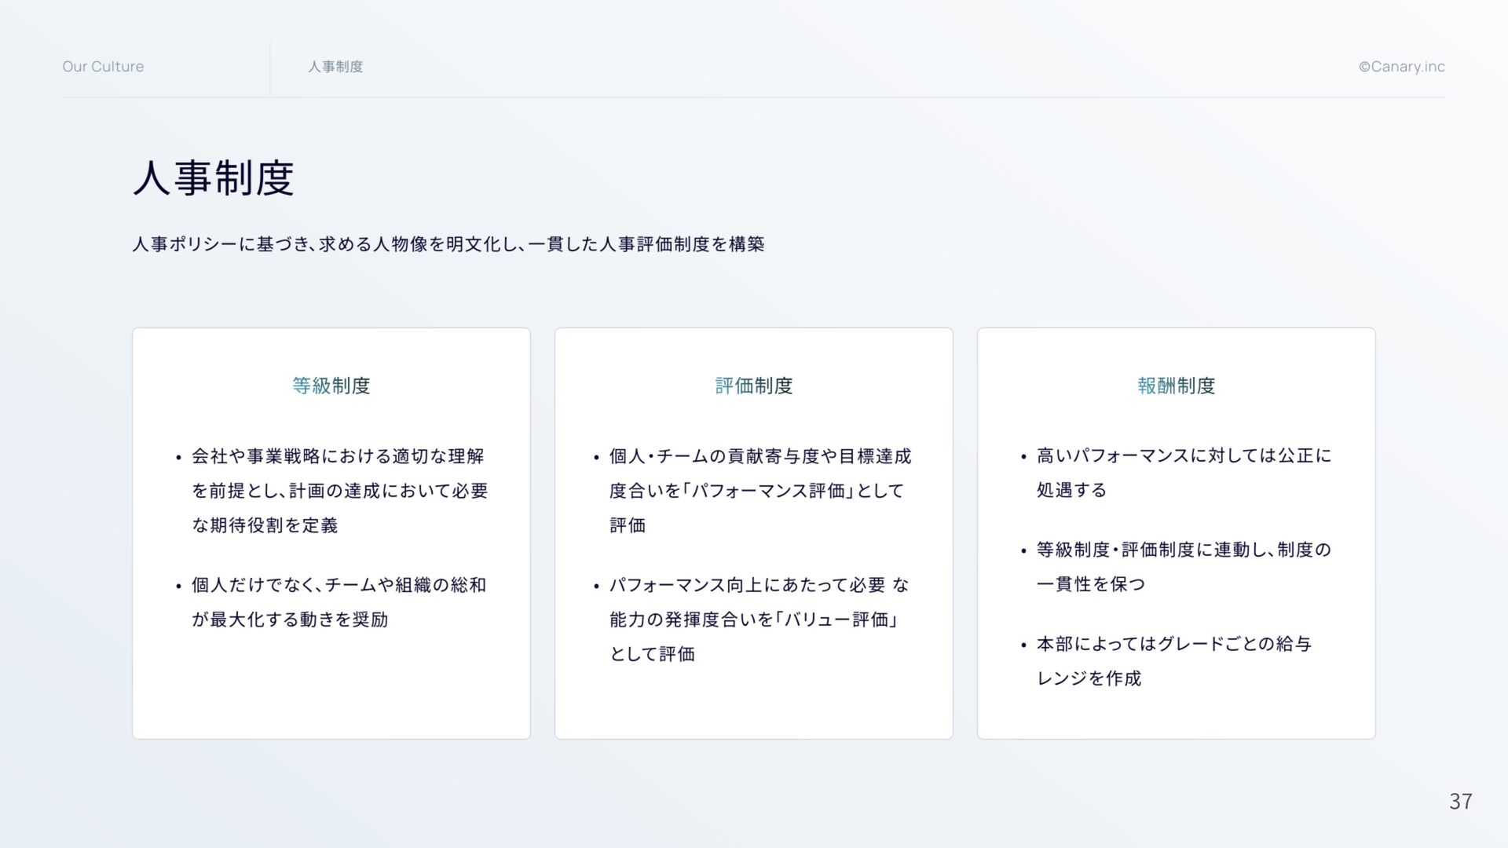
Task: Click the bullet starting 会社や事業戦略
Action: [338, 456]
